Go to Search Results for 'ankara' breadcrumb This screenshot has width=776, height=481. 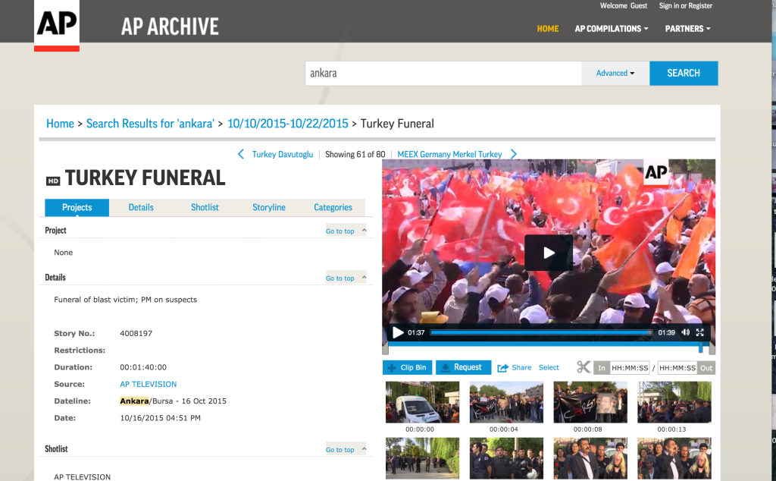pos(149,123)
